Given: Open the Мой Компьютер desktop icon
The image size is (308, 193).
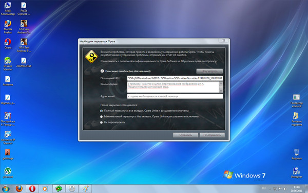Looking at the screenshot, I should pyautogui.click(x=8, y=8).
